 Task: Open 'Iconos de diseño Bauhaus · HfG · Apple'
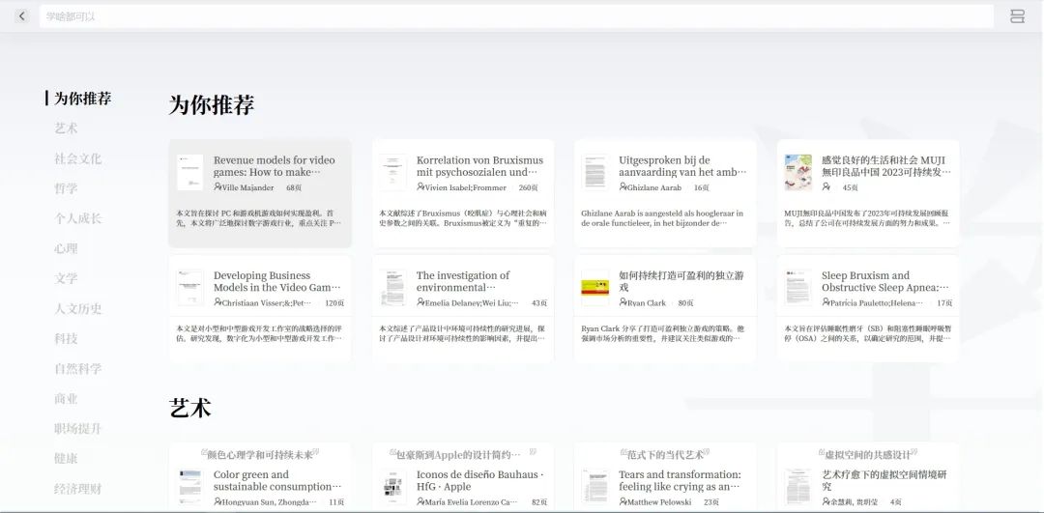(480, 480)
